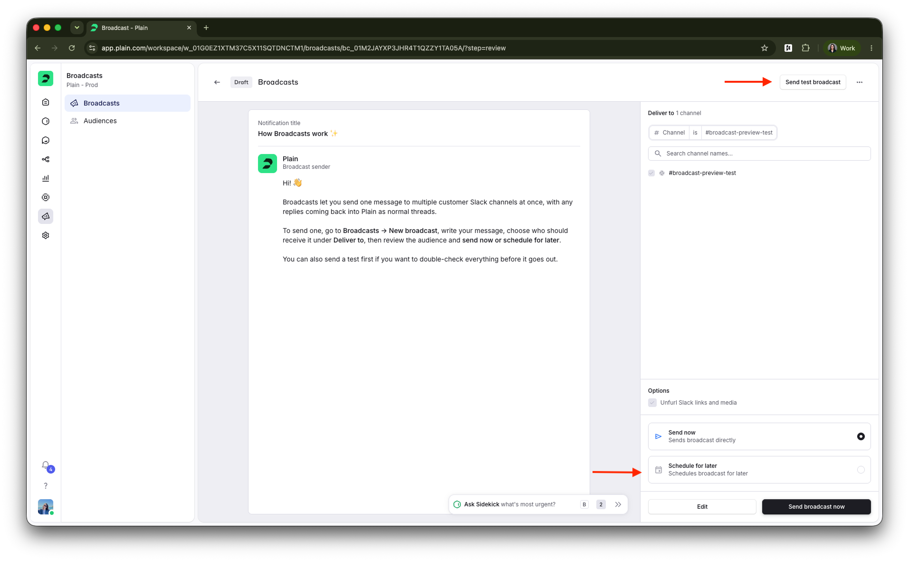Screen dimensions: 909x561
Task: Open the inbox icon in left rail
Action: [46, 102]
